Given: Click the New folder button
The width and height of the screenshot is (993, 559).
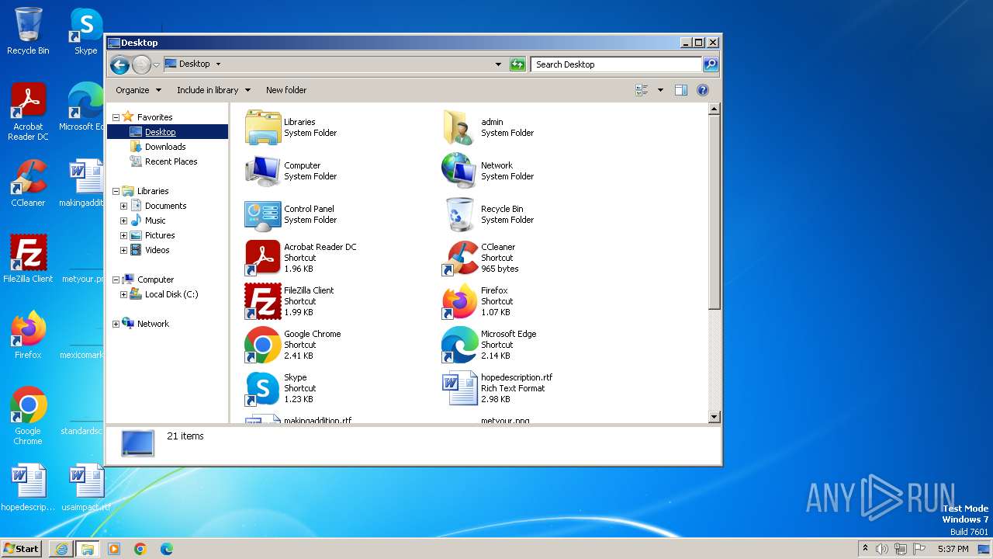Looking at the screenshot, I should [286, 90].
